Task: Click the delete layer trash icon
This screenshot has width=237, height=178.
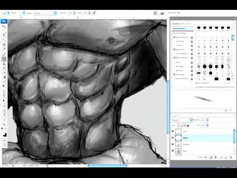Action: (x=231, y=157)
